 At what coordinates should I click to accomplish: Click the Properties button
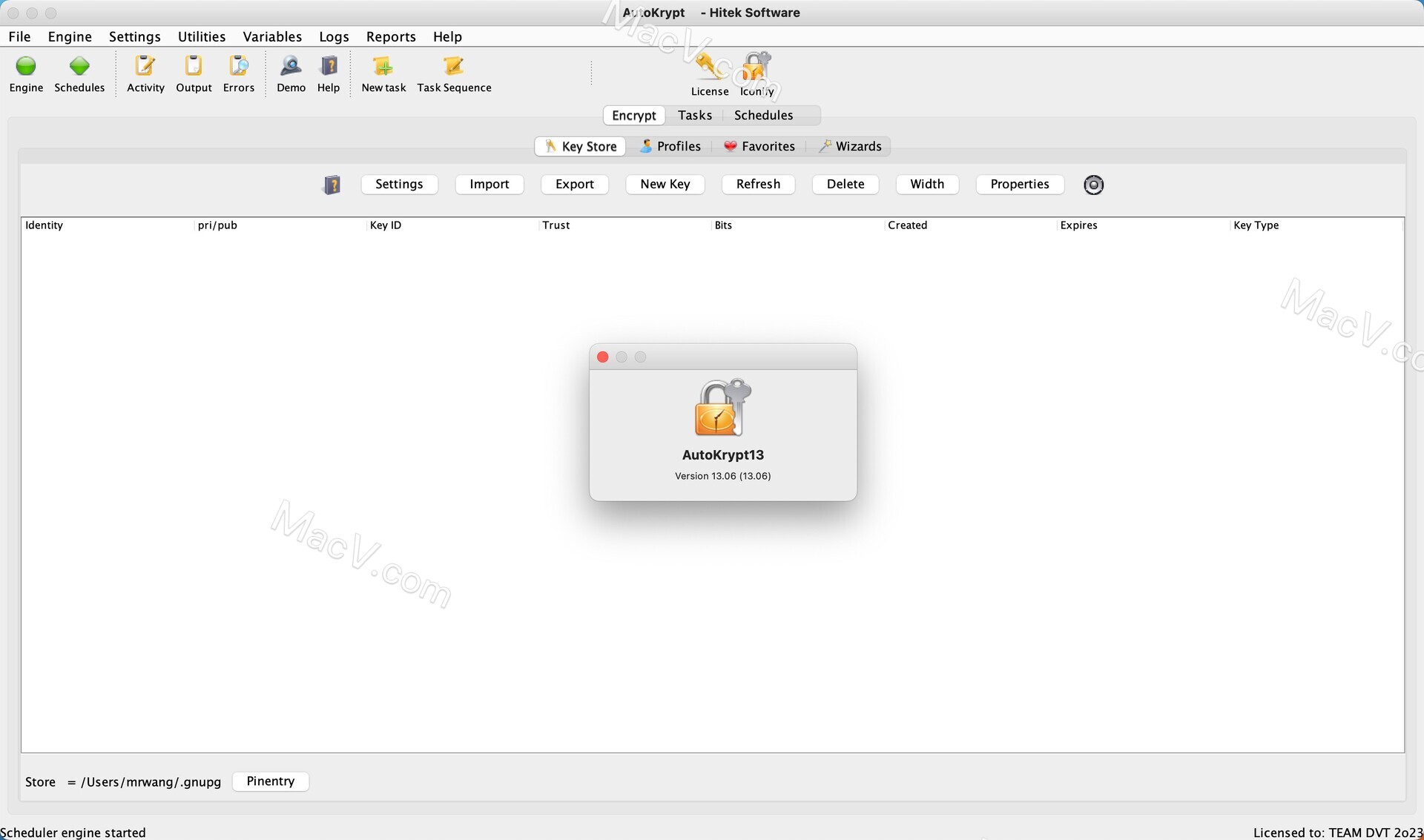tap(1020, 184)
